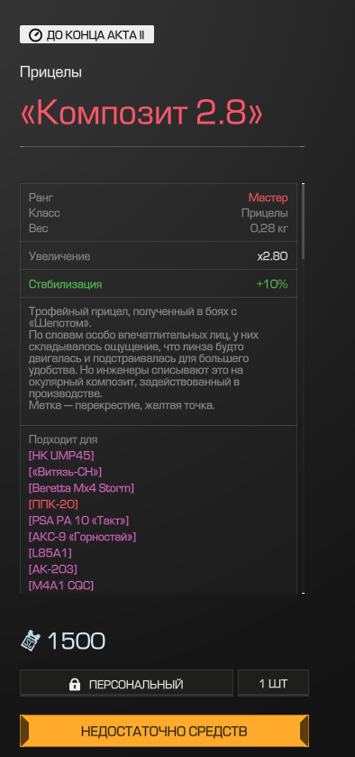Click the Недостаточно средств button

[165, 731]
